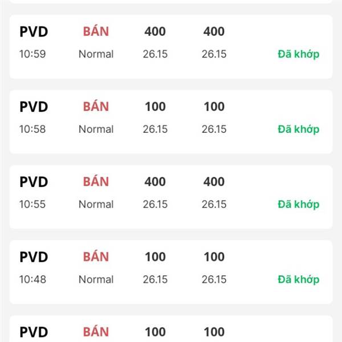Select the PVD ticker on the 10:58 order
This screenshot has height=342, width=342.
point(34,107)
